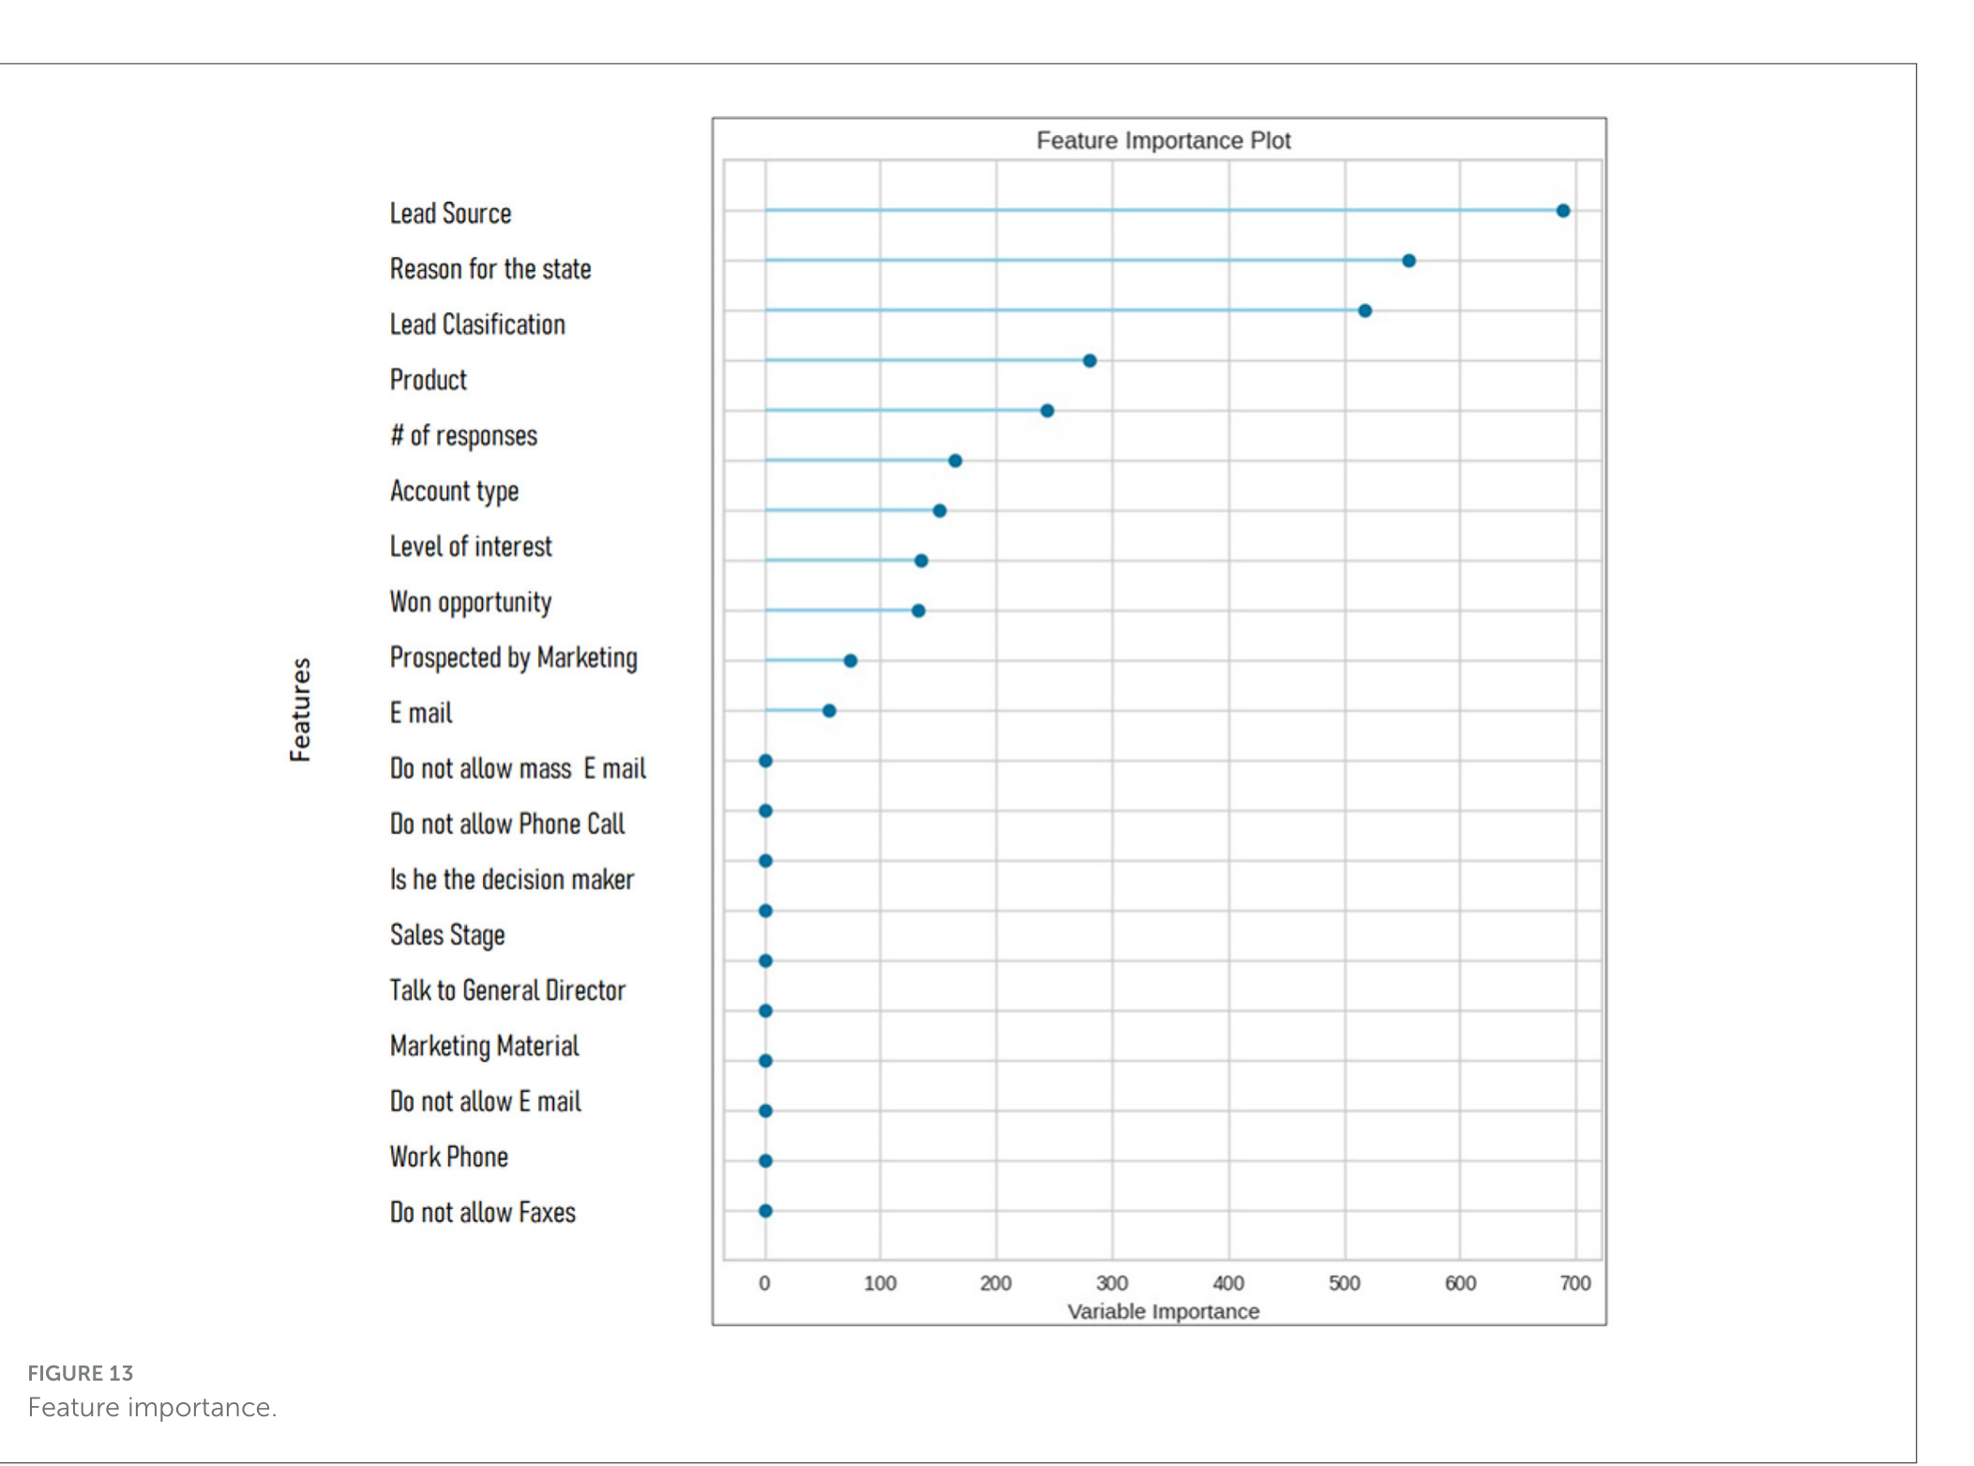Click the Lead Source data point
The image size is (1974, 1466).
click(x=1562, y=211)
